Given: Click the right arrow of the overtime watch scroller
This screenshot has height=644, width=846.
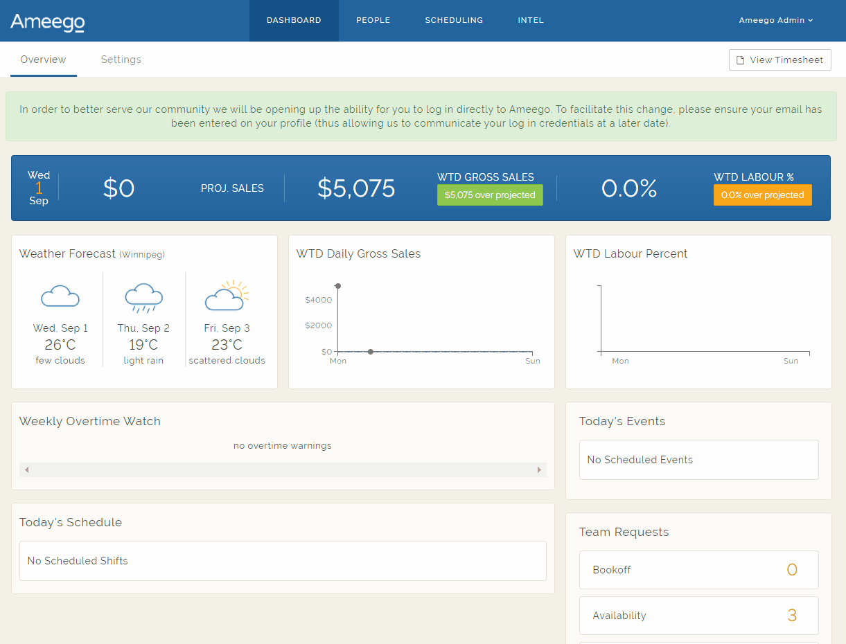Looking at the screenshot, I should [539, 469].
